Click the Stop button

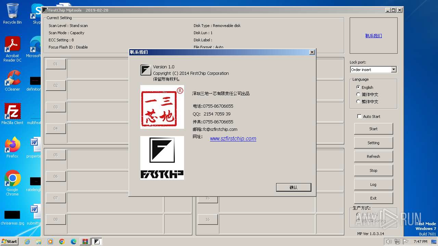[373, 170]
